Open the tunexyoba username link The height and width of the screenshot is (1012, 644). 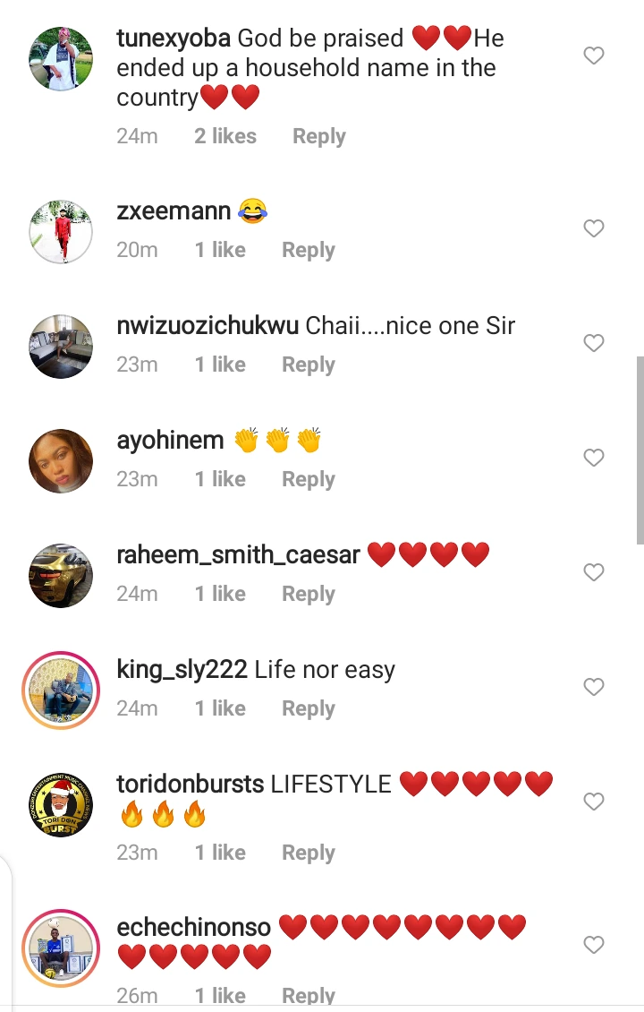pos(174,39)
